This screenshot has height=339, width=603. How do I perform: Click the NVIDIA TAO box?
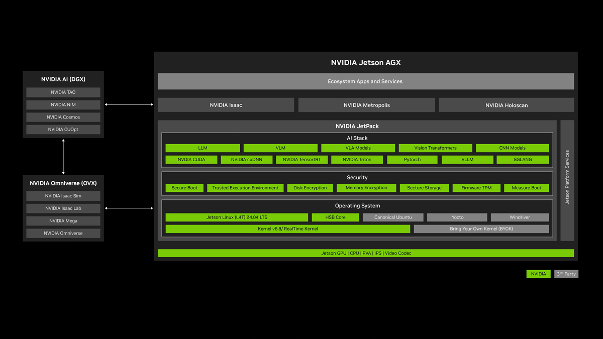click(63, 92)
